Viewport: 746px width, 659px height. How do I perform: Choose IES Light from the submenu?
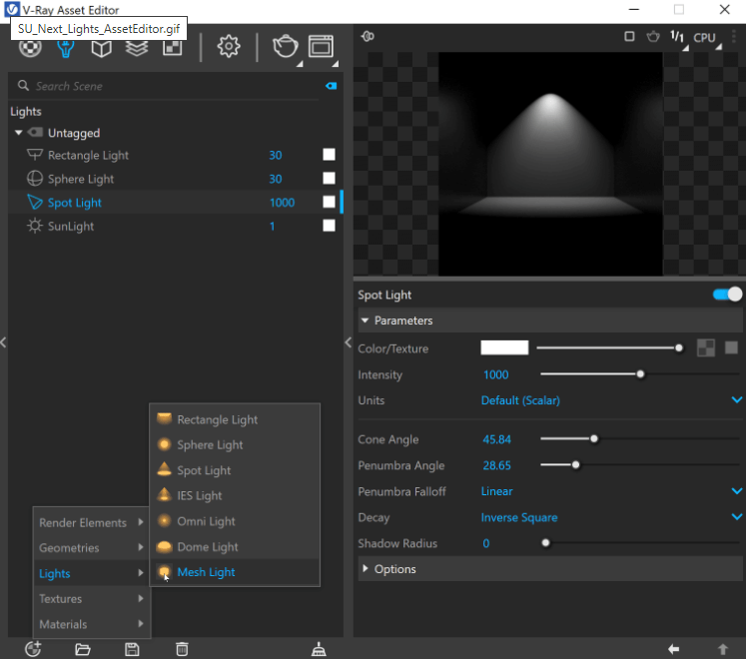(235, 495)
